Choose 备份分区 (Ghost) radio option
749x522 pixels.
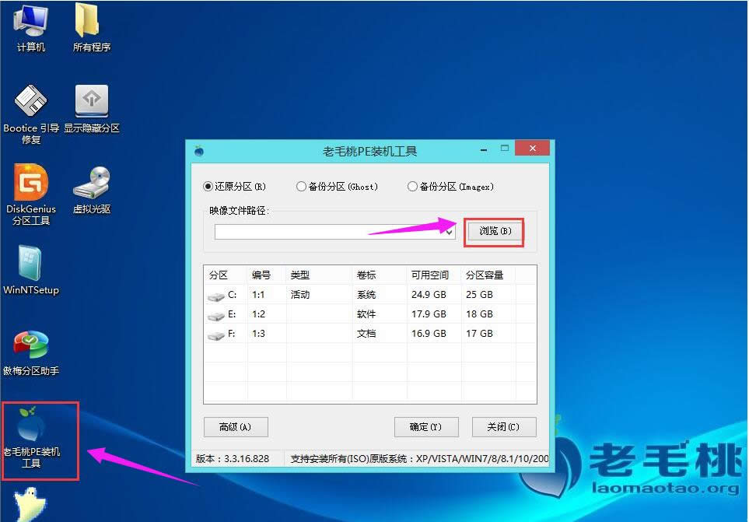tap(301, 187)
